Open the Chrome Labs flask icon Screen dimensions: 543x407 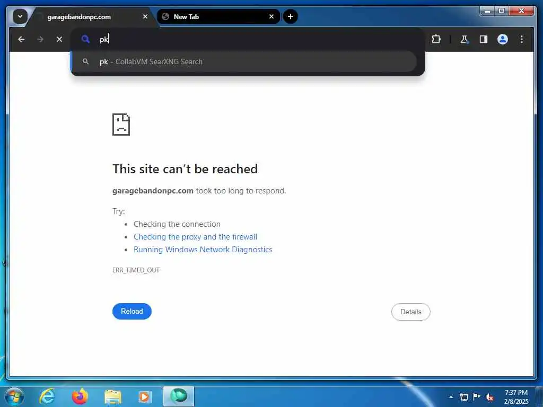[465, 39]
